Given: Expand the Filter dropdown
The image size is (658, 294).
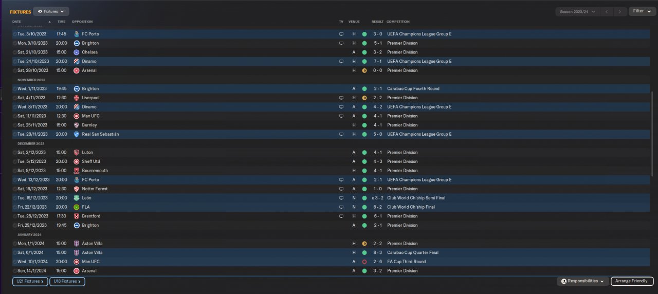Looking at the screenshot, I should pos(642,11).
